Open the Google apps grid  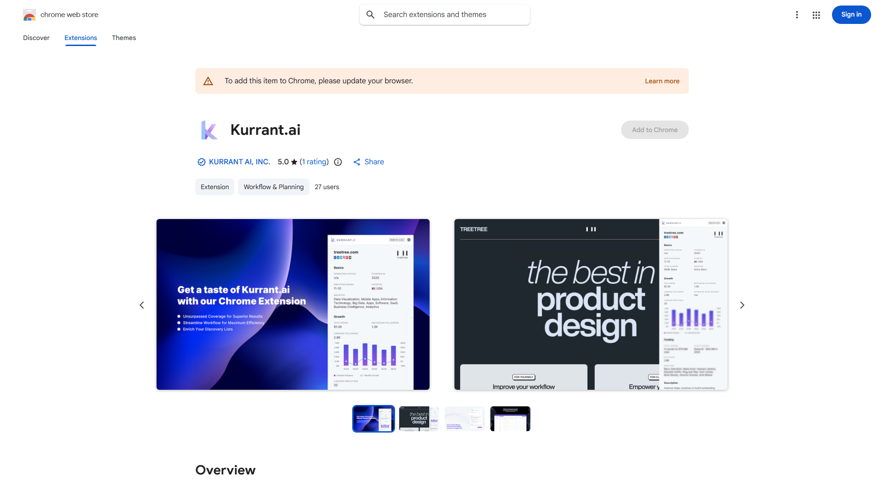816,14
